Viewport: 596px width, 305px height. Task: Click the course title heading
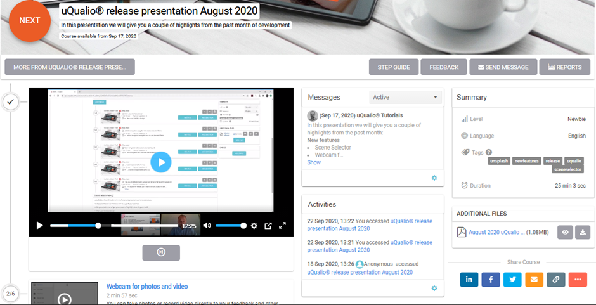point(160,11)
